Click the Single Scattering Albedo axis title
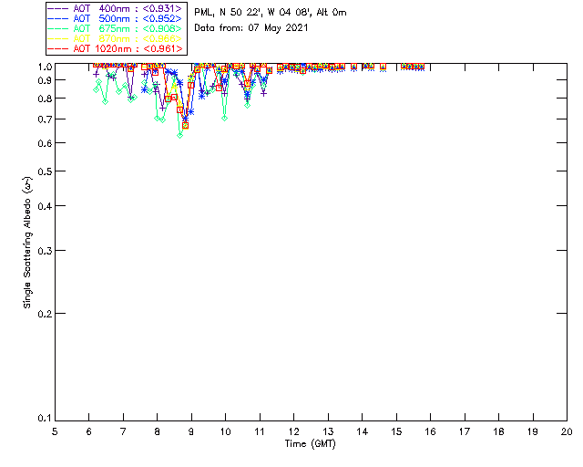This screenshot has height=467, width=583. point(27,242)
